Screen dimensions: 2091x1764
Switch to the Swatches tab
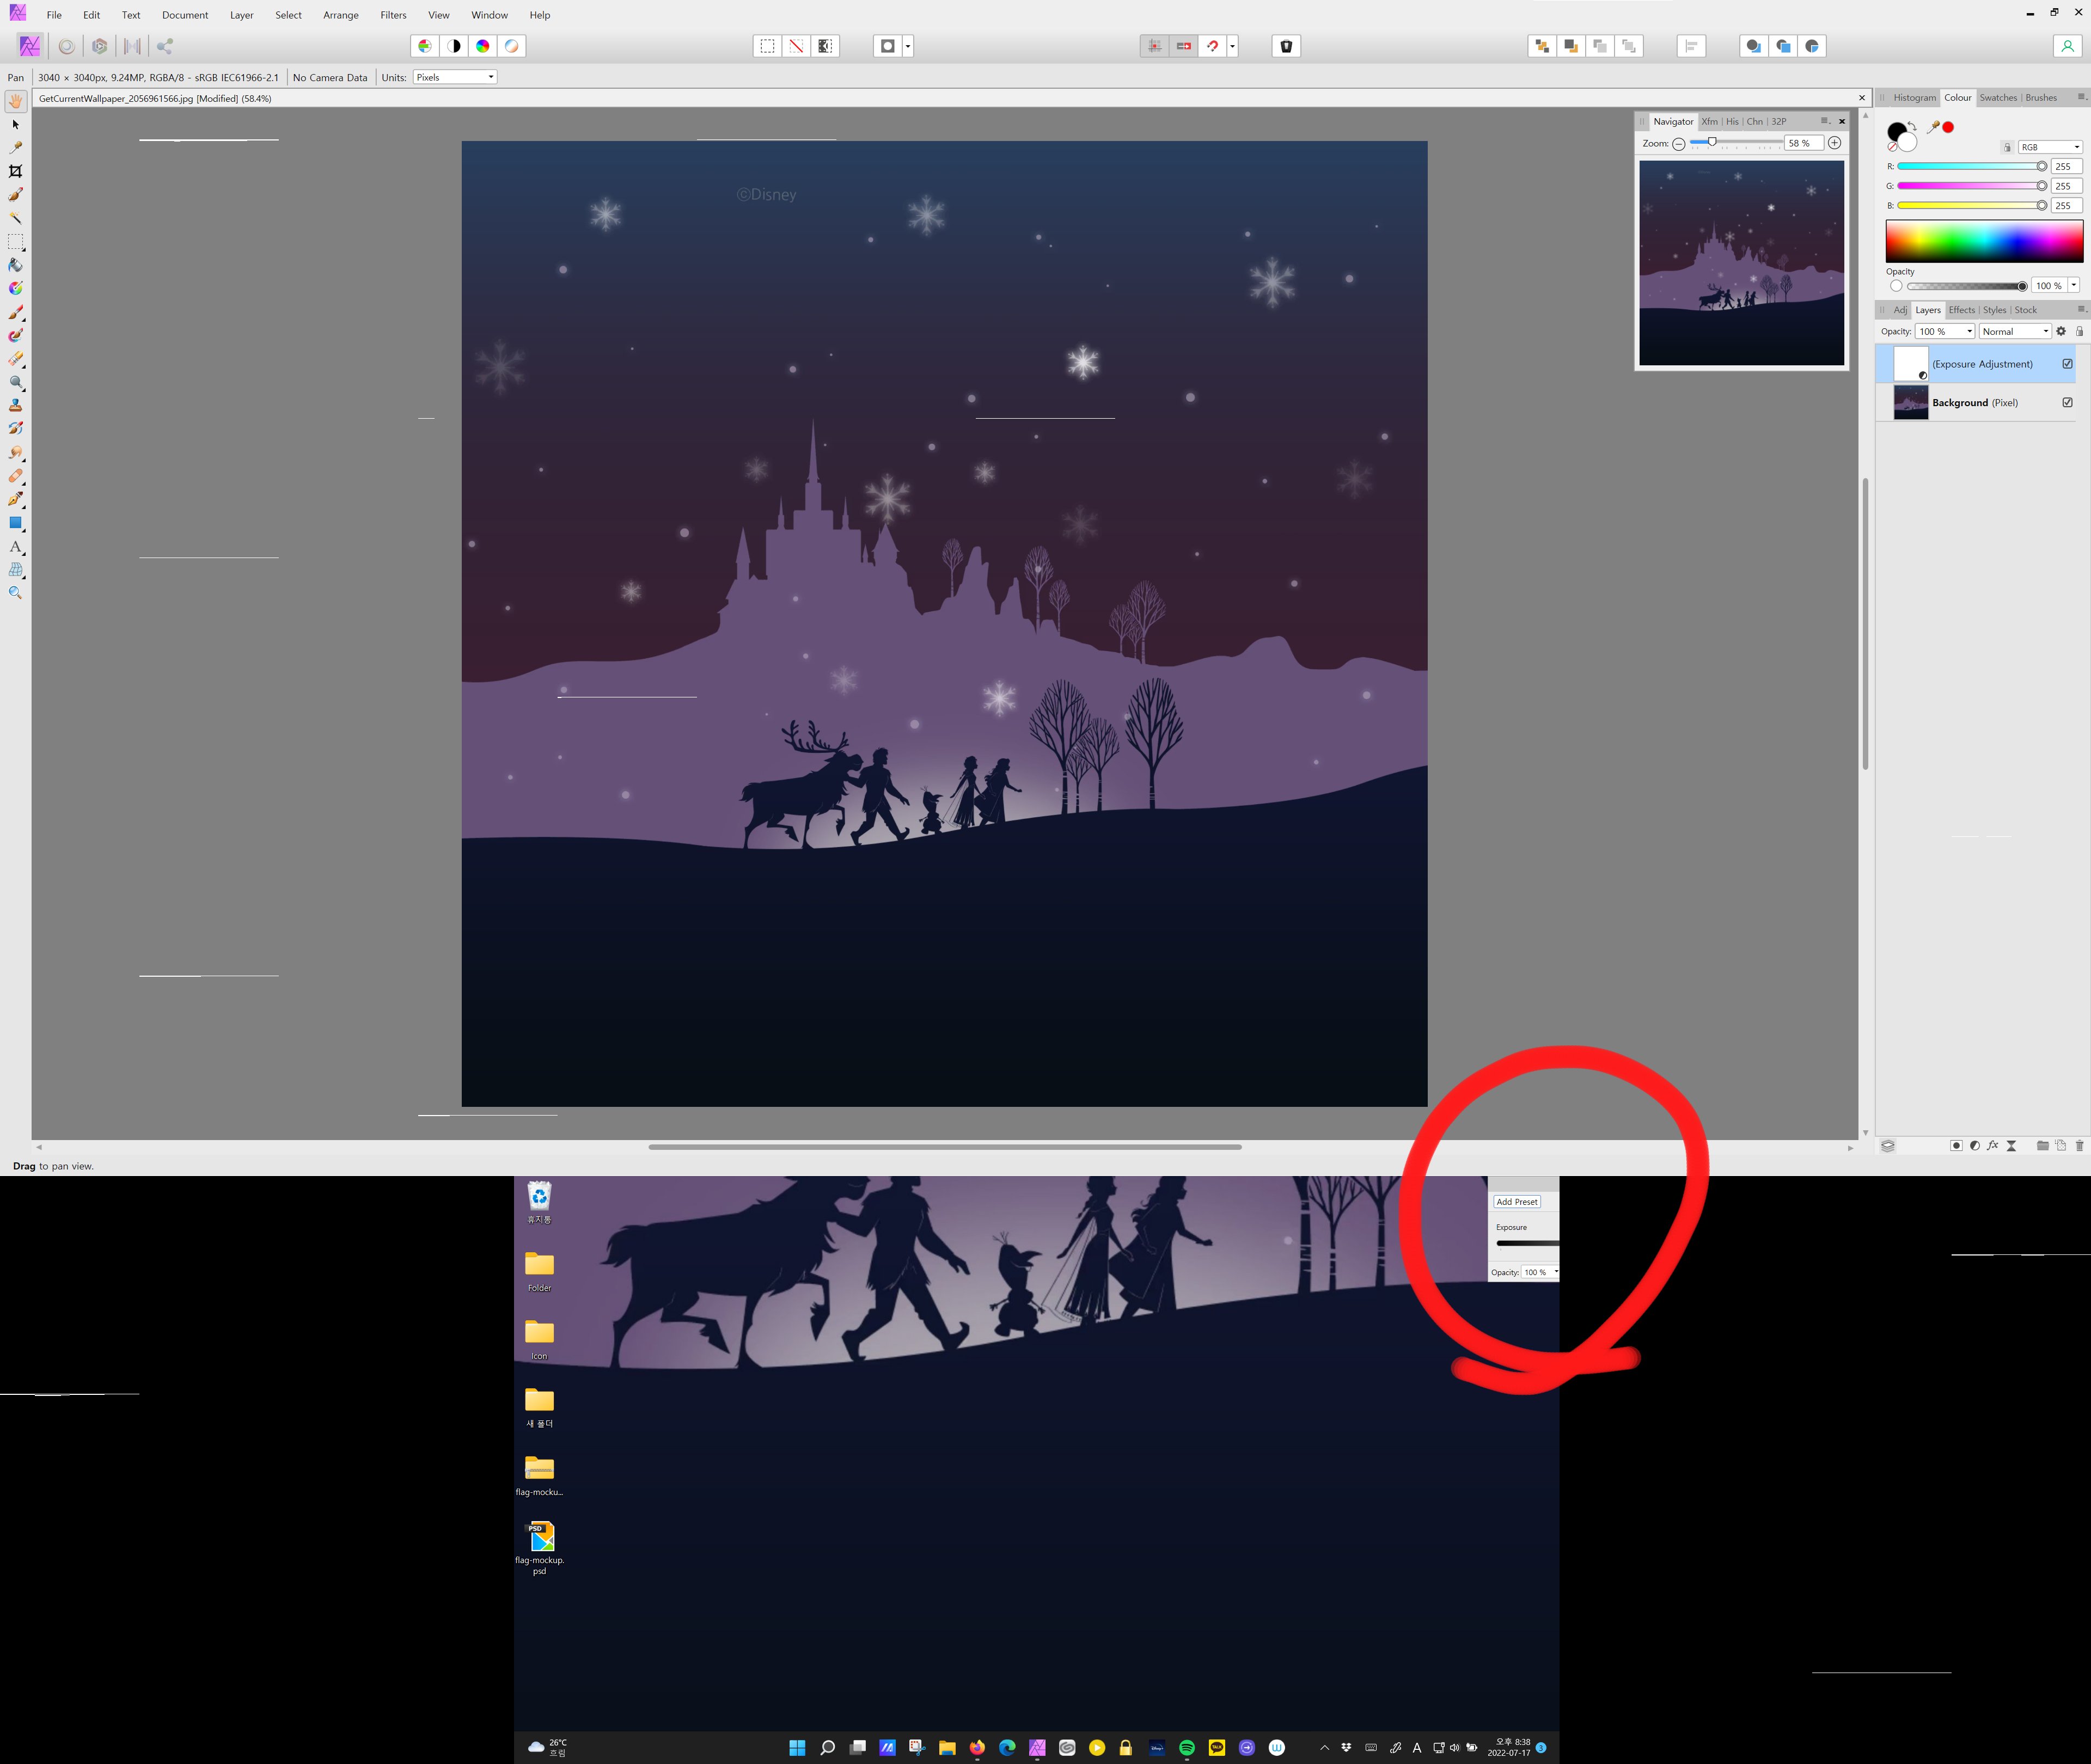1998,97
